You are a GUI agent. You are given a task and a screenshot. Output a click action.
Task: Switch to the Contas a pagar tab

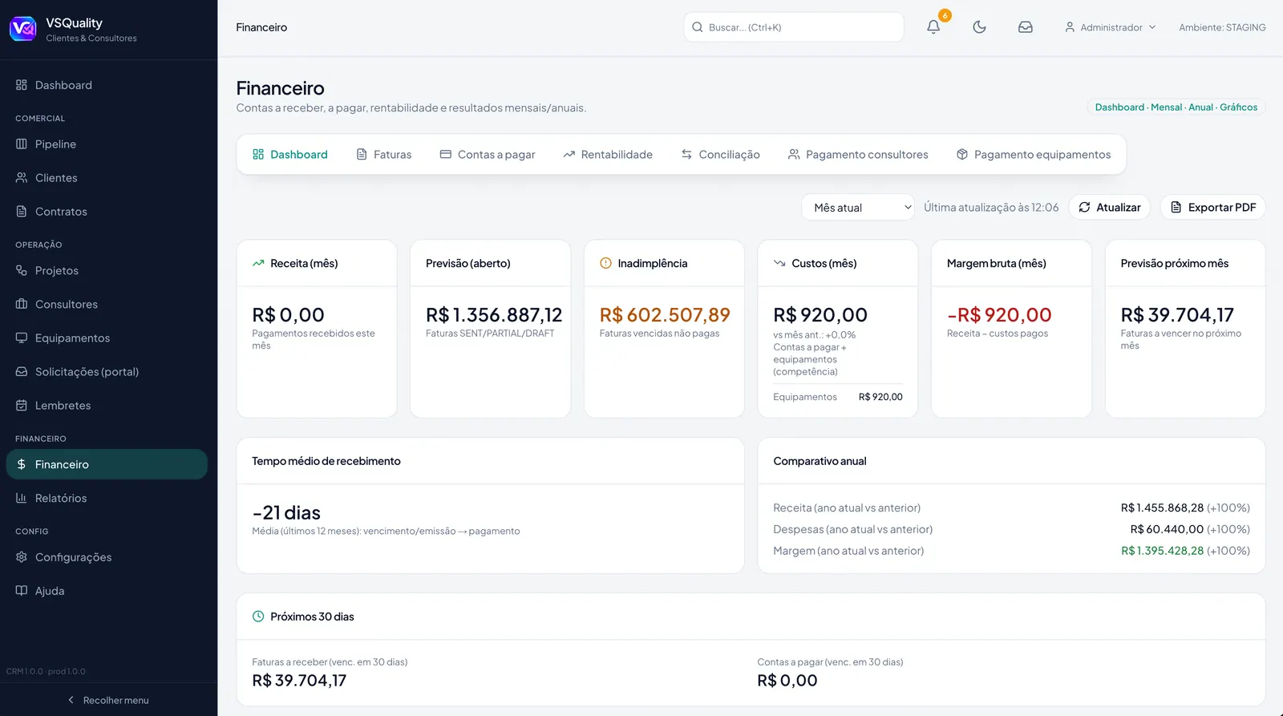point(488,154)
